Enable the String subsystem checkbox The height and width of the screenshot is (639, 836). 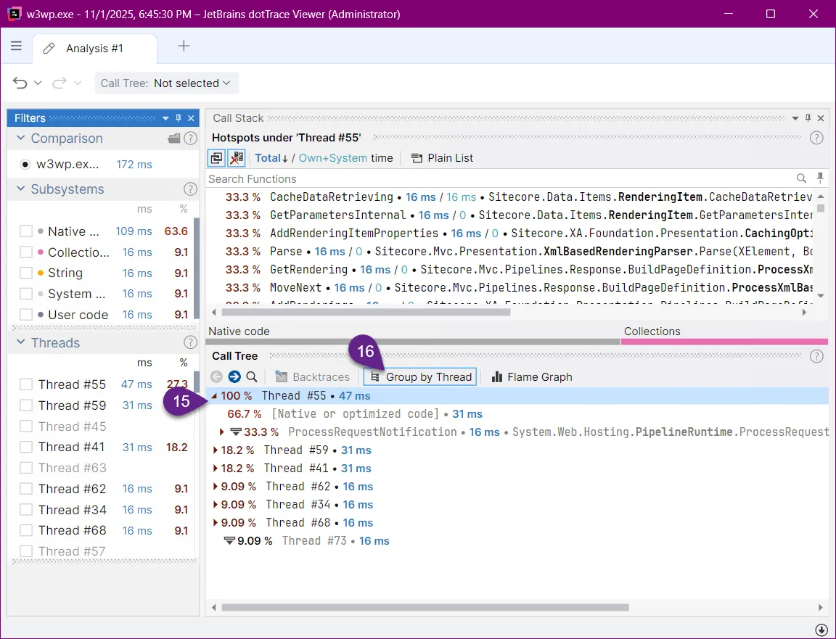point(26,273)
